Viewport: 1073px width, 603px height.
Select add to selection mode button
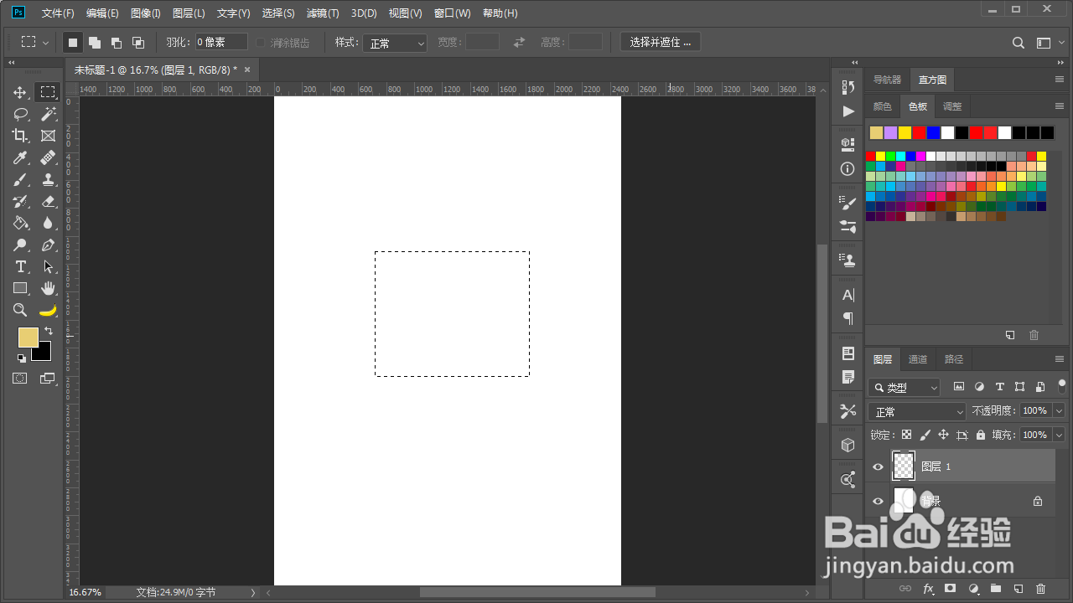95,42
